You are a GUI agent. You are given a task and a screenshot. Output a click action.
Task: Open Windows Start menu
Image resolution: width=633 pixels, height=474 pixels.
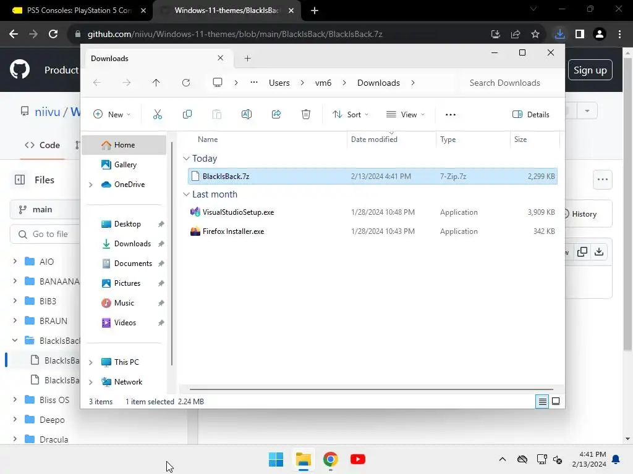point(276,459)
